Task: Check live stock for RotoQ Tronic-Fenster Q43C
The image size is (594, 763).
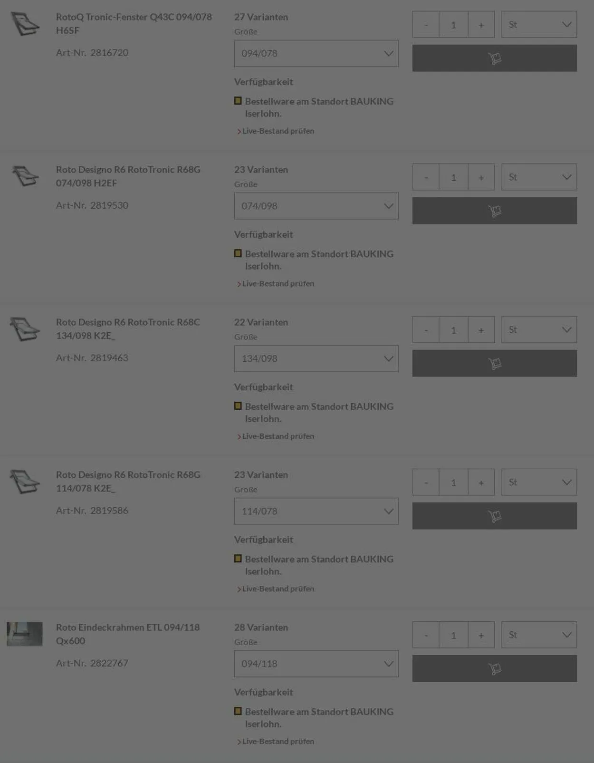Action: [x=278, y=131]
